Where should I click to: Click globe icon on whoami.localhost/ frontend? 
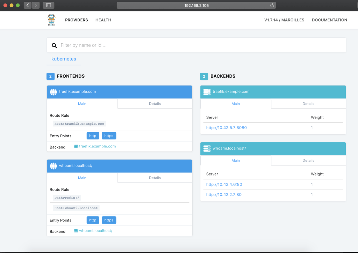pos(53,166)
